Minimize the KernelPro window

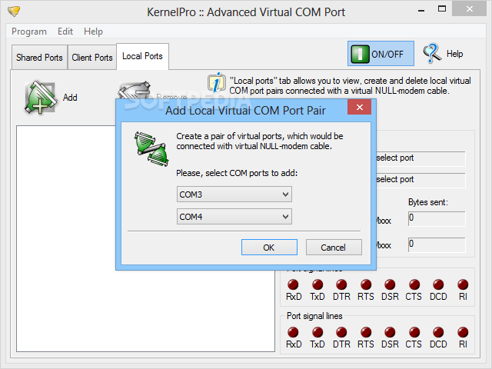421,10
